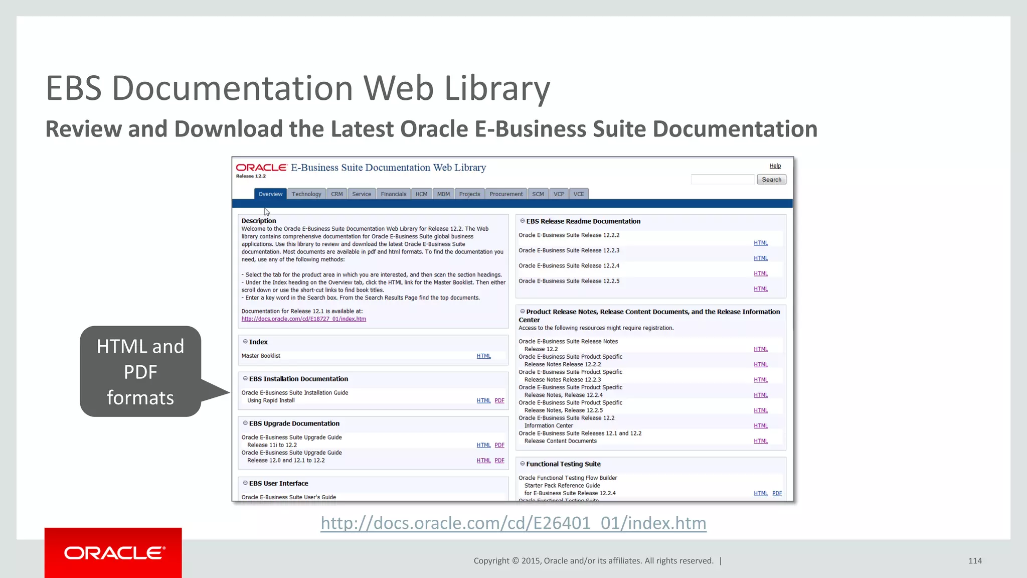Collapse the Index section
The image size is (1027, 578).
coord(245,342)
